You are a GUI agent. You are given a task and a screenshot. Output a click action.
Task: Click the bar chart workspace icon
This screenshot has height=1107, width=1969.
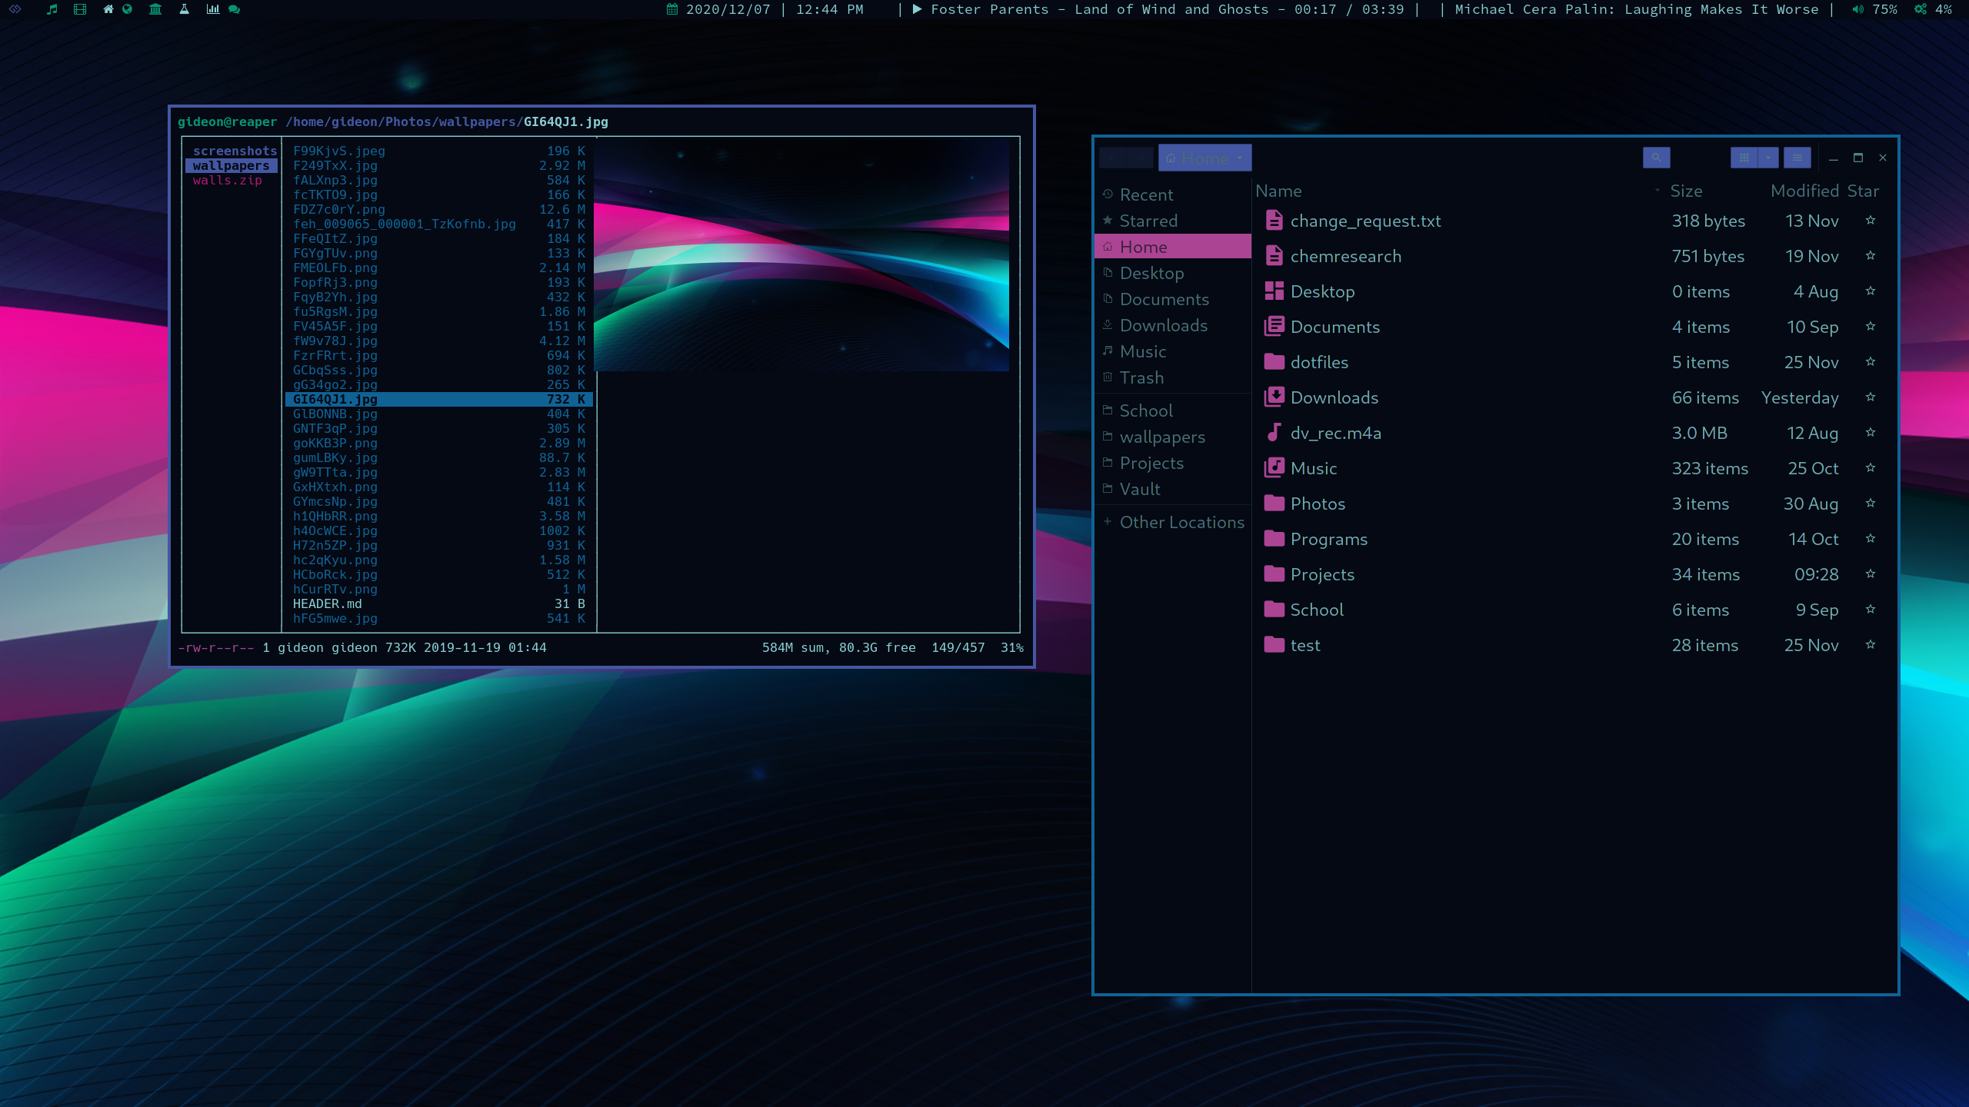pyautogui.click(x=213, y=9)
